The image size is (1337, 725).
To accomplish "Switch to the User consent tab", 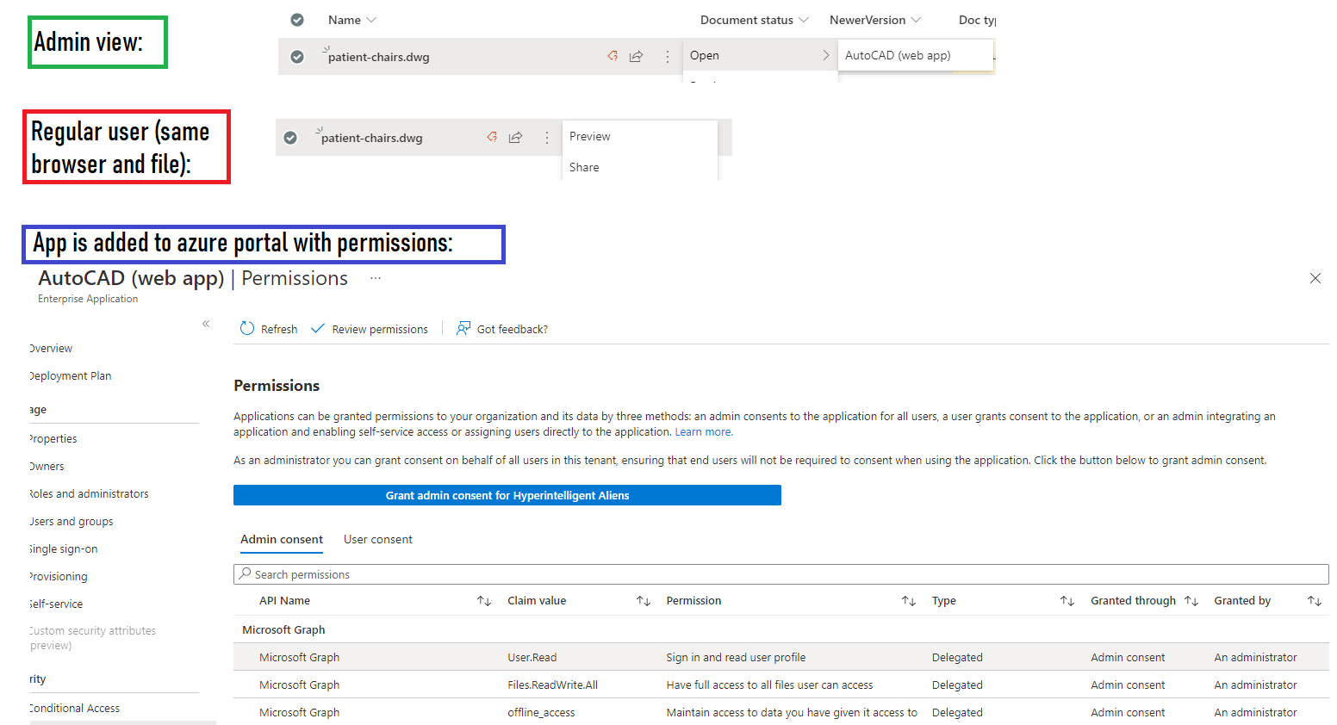I will pyautogui.click(x=377, y=539).
